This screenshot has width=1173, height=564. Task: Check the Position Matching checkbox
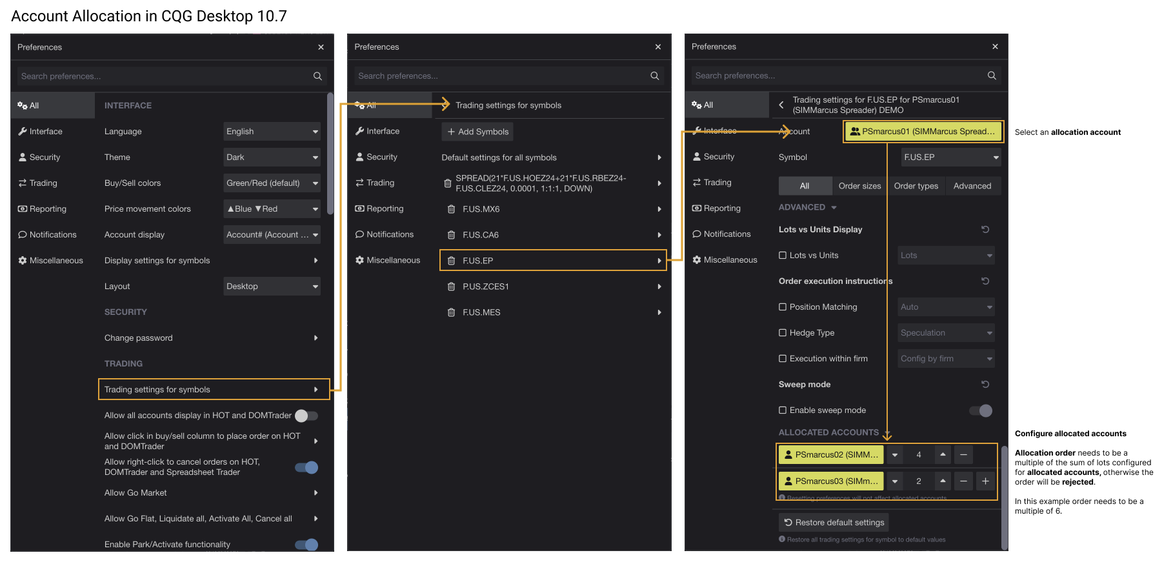click(x=783, y=307)
